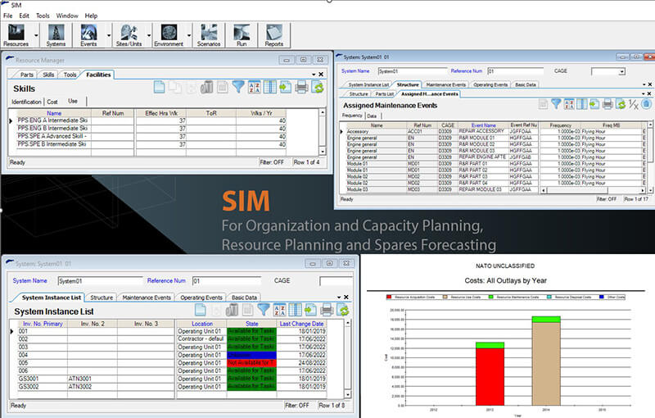
Task: Click round blue icon in Assigned Maintenance Events
Action: (x=646, y=104)
